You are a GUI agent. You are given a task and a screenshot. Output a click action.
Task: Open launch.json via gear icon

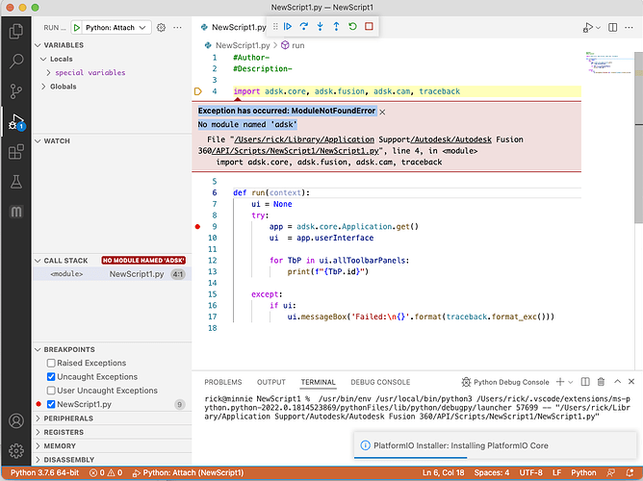tap(161, 28)
